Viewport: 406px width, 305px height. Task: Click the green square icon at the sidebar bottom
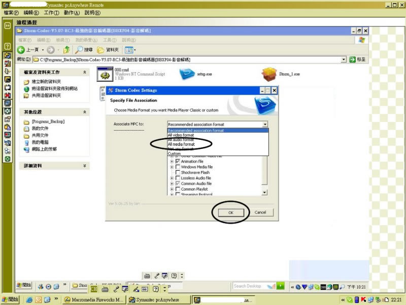pos(7,159)
